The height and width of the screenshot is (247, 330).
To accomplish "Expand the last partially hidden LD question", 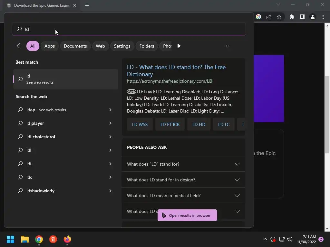I will click(x=237, y=211).
